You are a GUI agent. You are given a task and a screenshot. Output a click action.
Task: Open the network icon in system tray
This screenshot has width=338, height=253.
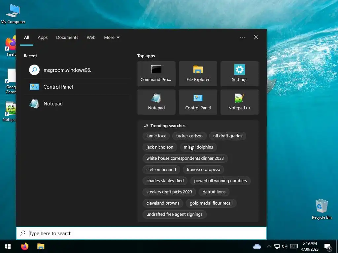pyautogui.click(x=277, y=246)
